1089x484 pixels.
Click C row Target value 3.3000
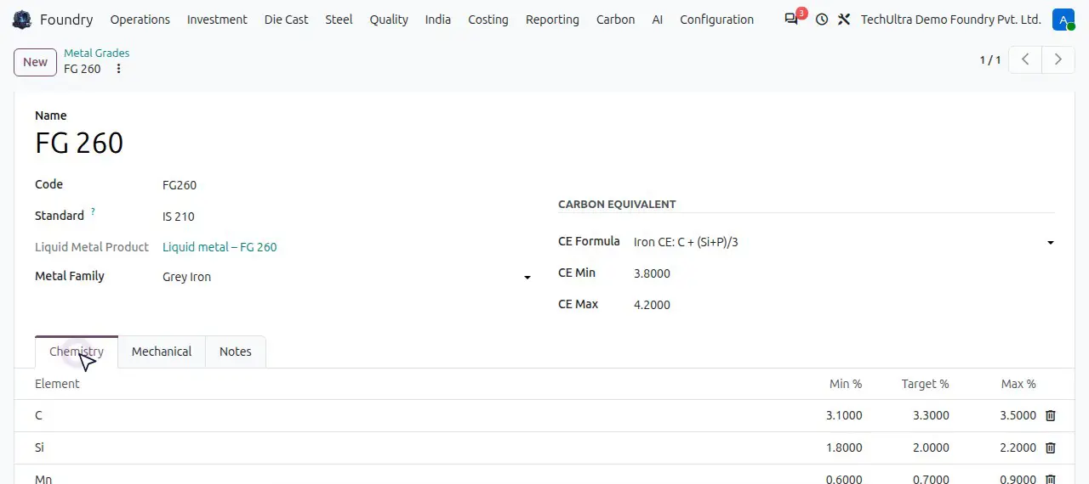coord(931,415)
